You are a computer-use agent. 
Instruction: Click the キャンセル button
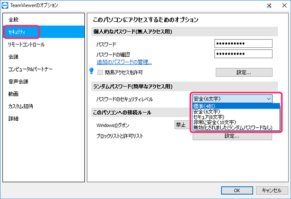(x=272, y=190)
